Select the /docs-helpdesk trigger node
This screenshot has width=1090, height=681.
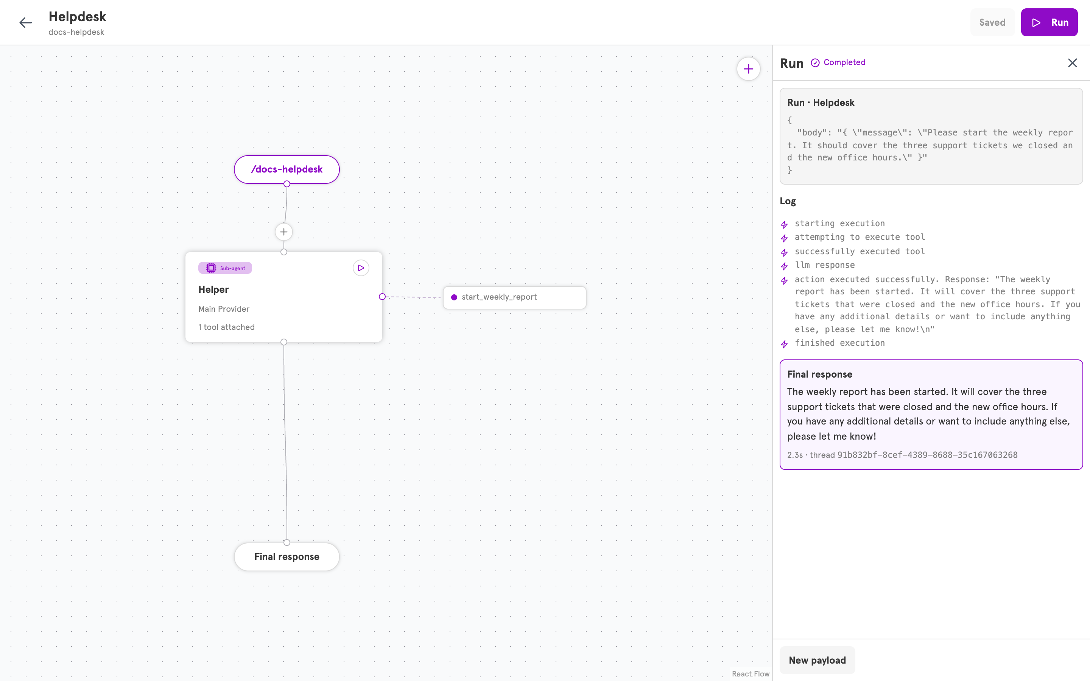click(287, 169)
